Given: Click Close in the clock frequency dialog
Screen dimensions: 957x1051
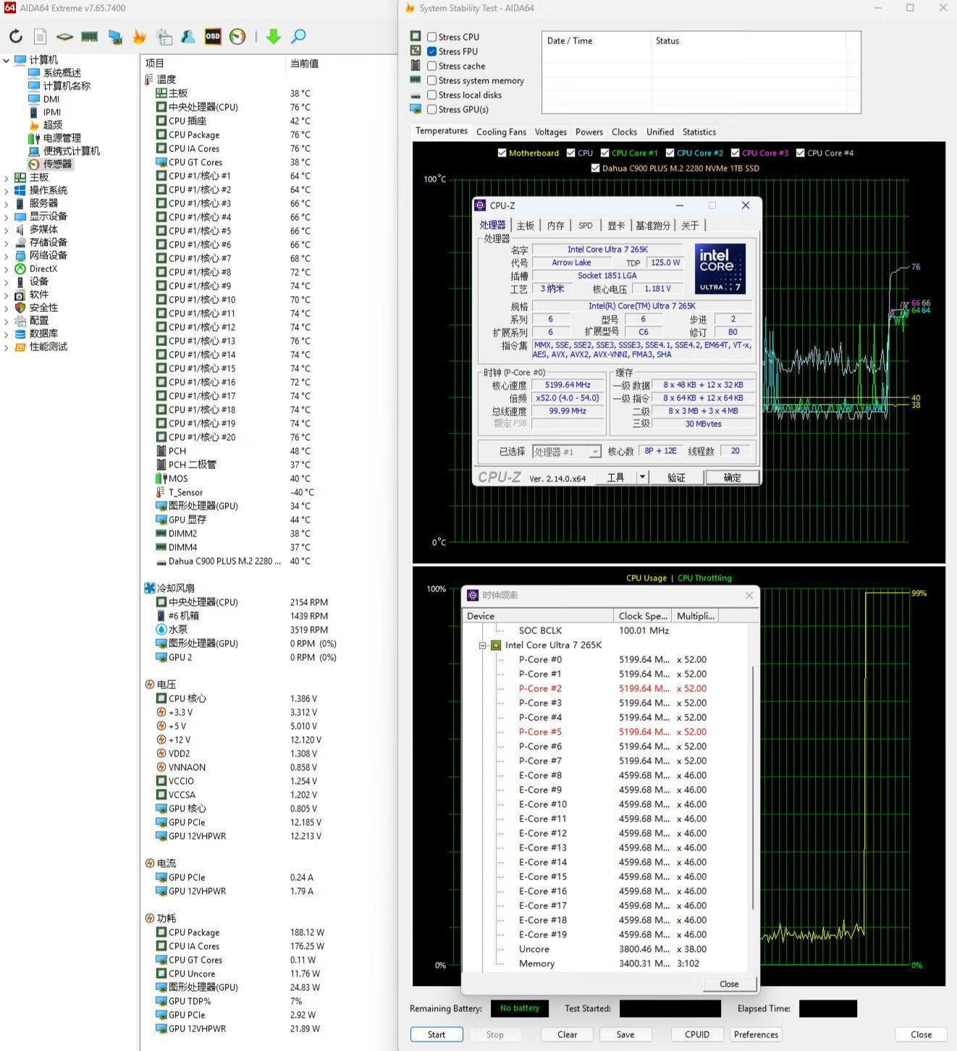Looking at the screenshot, I should 729,984.
